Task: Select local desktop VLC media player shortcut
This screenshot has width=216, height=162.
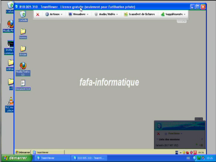Action: pos(10,105)
